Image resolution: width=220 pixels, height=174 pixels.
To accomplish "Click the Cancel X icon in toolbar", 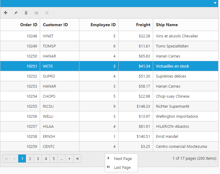I will (x=47, y=13).
